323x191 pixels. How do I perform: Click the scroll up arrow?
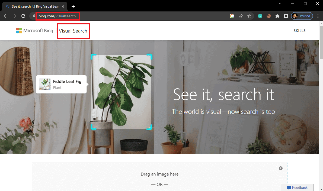point(321,24)
